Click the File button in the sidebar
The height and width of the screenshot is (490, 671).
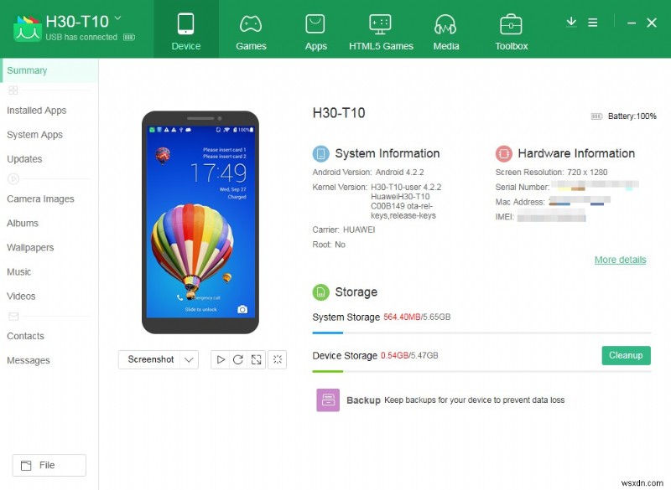pos(49,465)
